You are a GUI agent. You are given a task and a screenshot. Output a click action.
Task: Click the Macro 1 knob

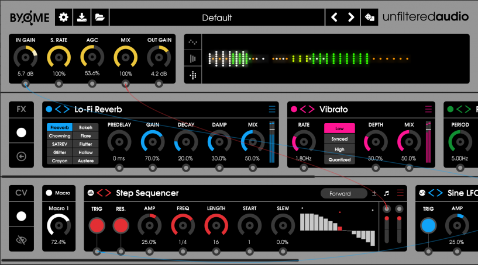[x=57, y=225]
